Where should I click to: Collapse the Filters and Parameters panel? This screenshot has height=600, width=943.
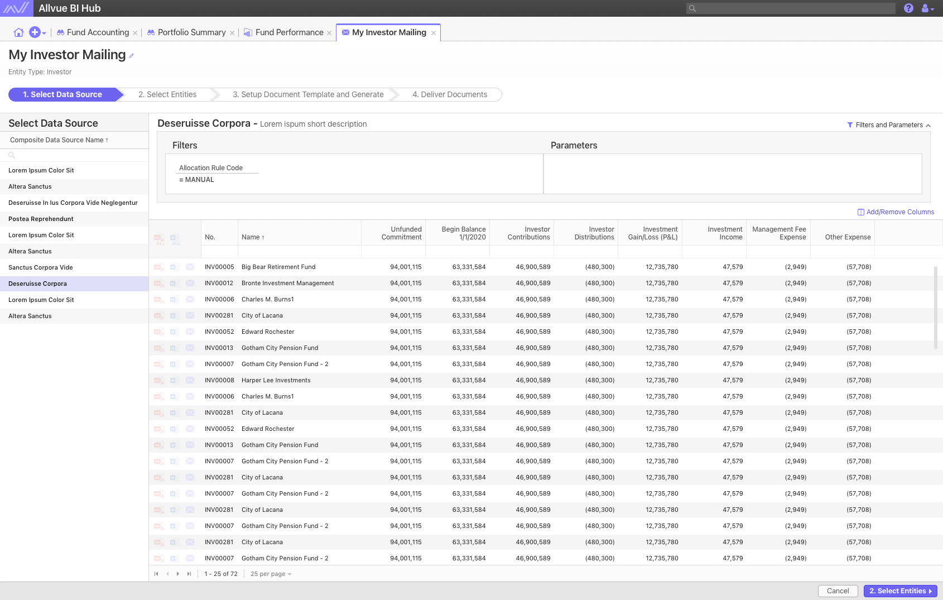(x=889, y=125)
